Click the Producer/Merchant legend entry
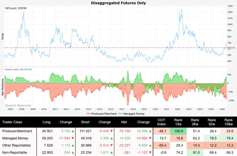Viewport: 237px width, 156px height. 101,114
